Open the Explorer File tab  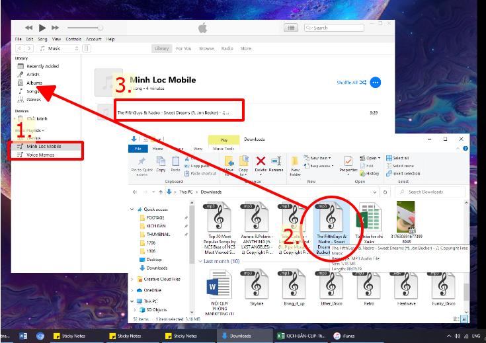click(138, 149)
